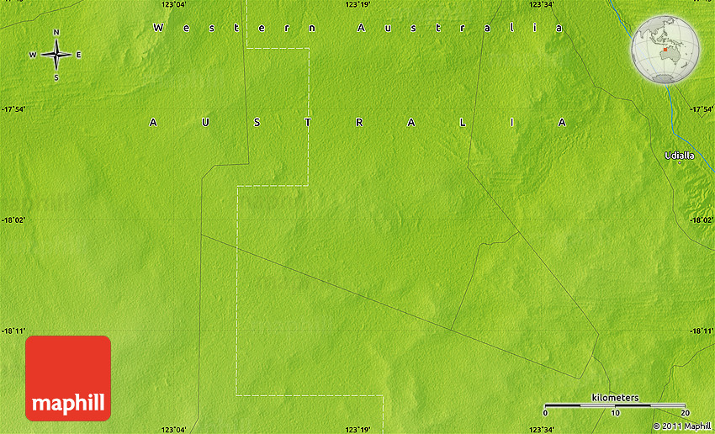Click the "kilometers" scale caption

point(615,398)
